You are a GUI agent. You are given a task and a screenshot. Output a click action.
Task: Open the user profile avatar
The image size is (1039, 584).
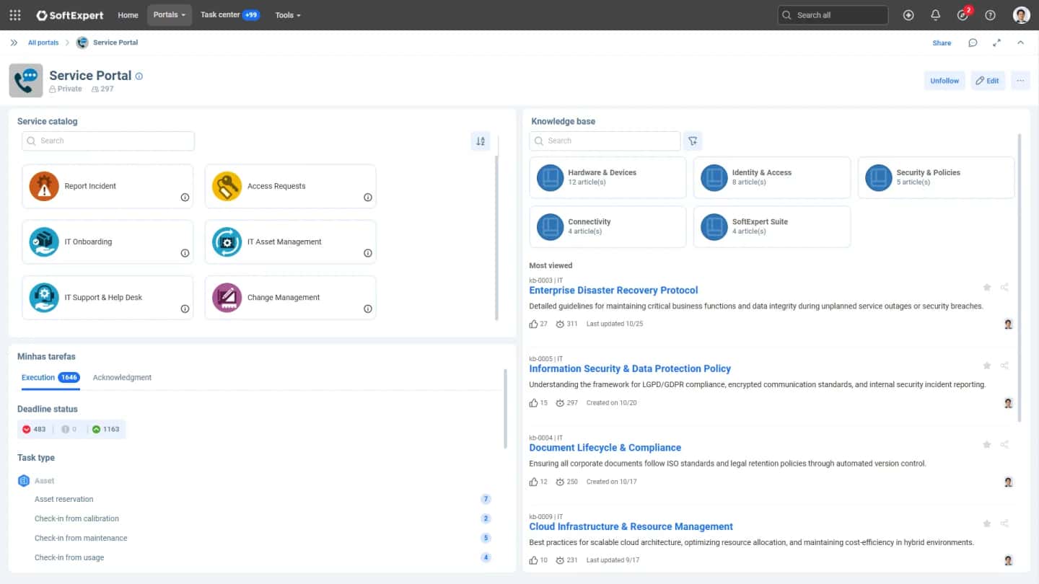[x=1021, y=15]
